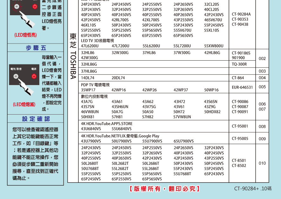The image size is (281, 199).
Task: Click the red power button above LED燈恆亮 label
Action: click(x=35, y=7)
